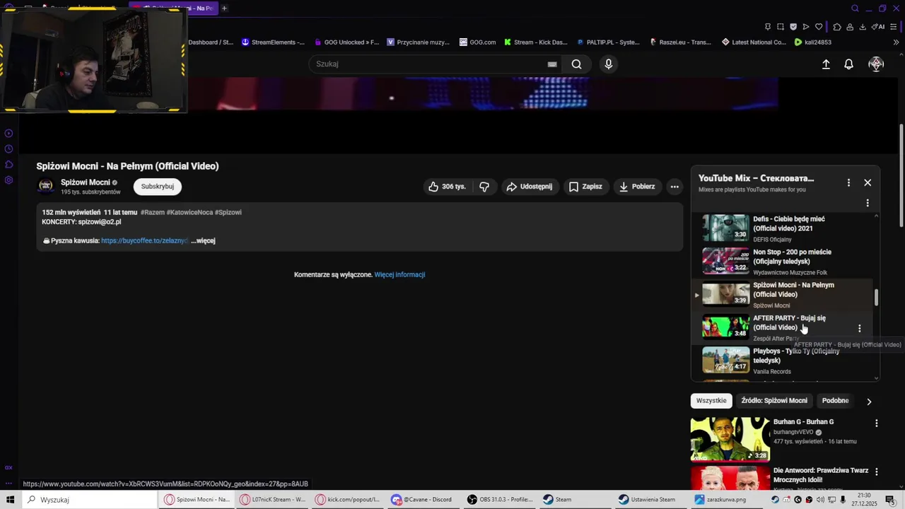Open GOG.com bookmark
Viewport: 905px width, 509px height.
477,42
